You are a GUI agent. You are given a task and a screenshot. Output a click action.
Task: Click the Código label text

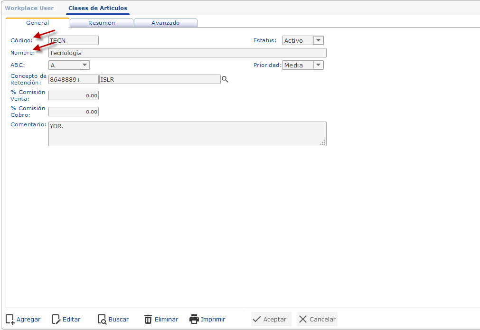pos(21,40)
